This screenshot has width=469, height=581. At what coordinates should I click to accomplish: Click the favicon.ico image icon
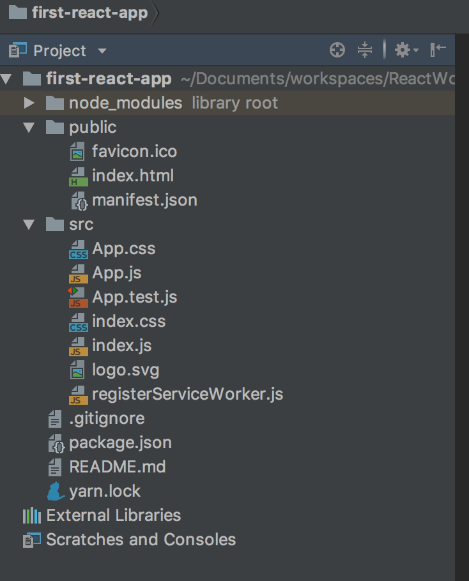(x=78, y=151)
